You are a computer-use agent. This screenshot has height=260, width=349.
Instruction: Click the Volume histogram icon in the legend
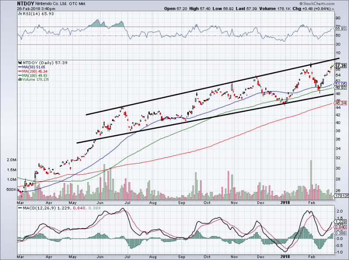(x=20, y=79)
